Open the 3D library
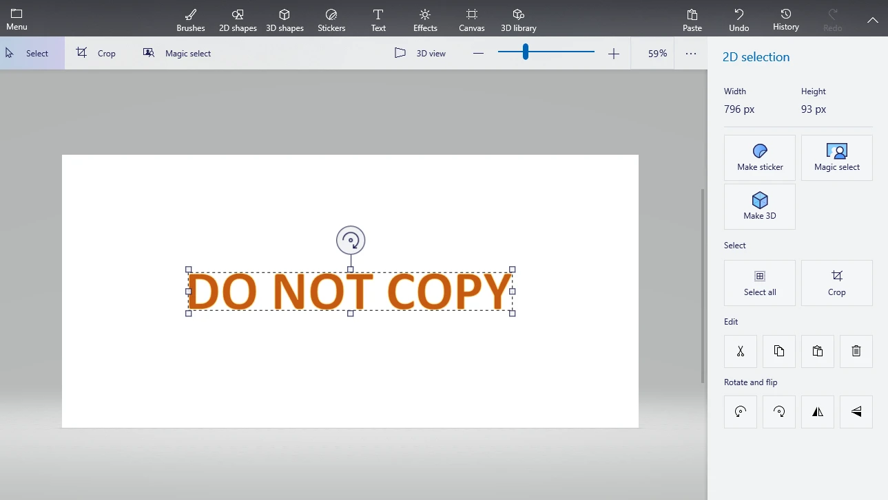The width and height of the screenshot is (888, 500). pos(519,19)
